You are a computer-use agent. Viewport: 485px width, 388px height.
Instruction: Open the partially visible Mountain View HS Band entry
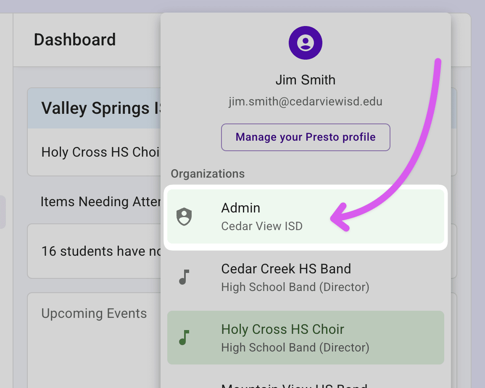tap(294, 384)
